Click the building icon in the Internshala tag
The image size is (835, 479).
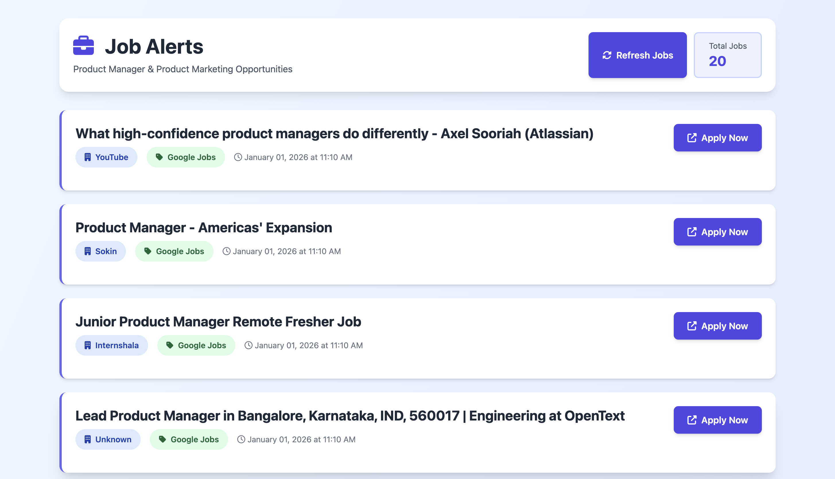tap(88, 345)
